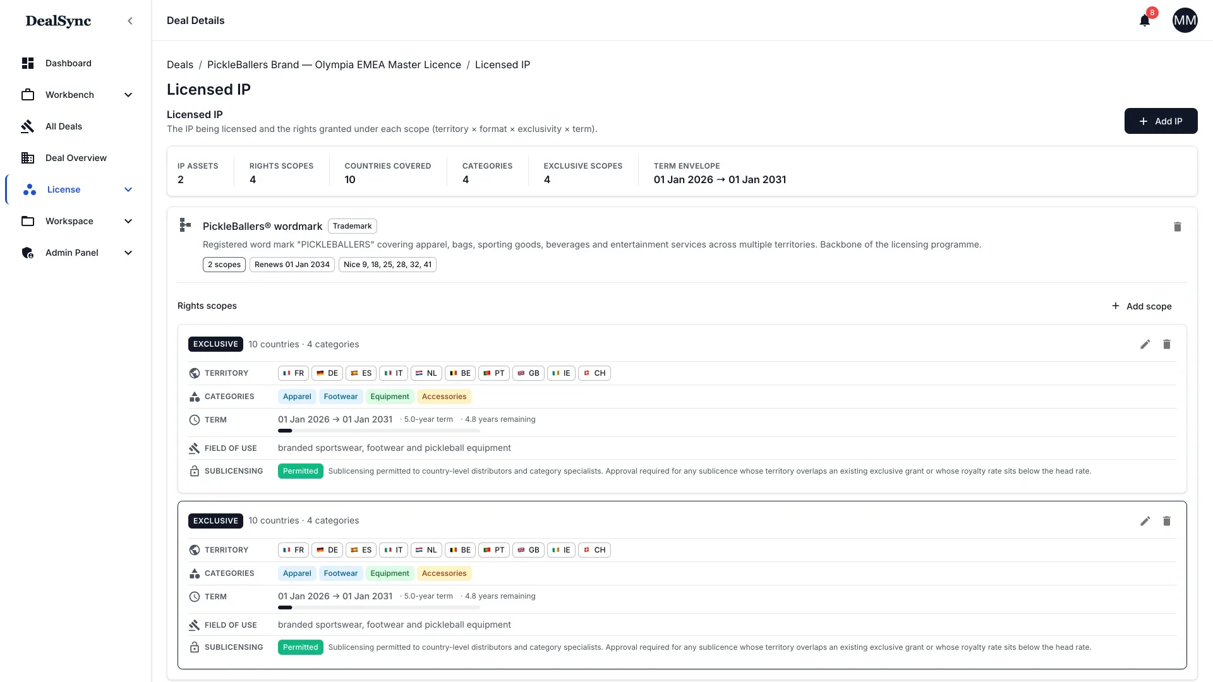Open Deal Overview in sidebar
Screen dimensions: 1213x682
pyautogui.click(x=76, y=158)
